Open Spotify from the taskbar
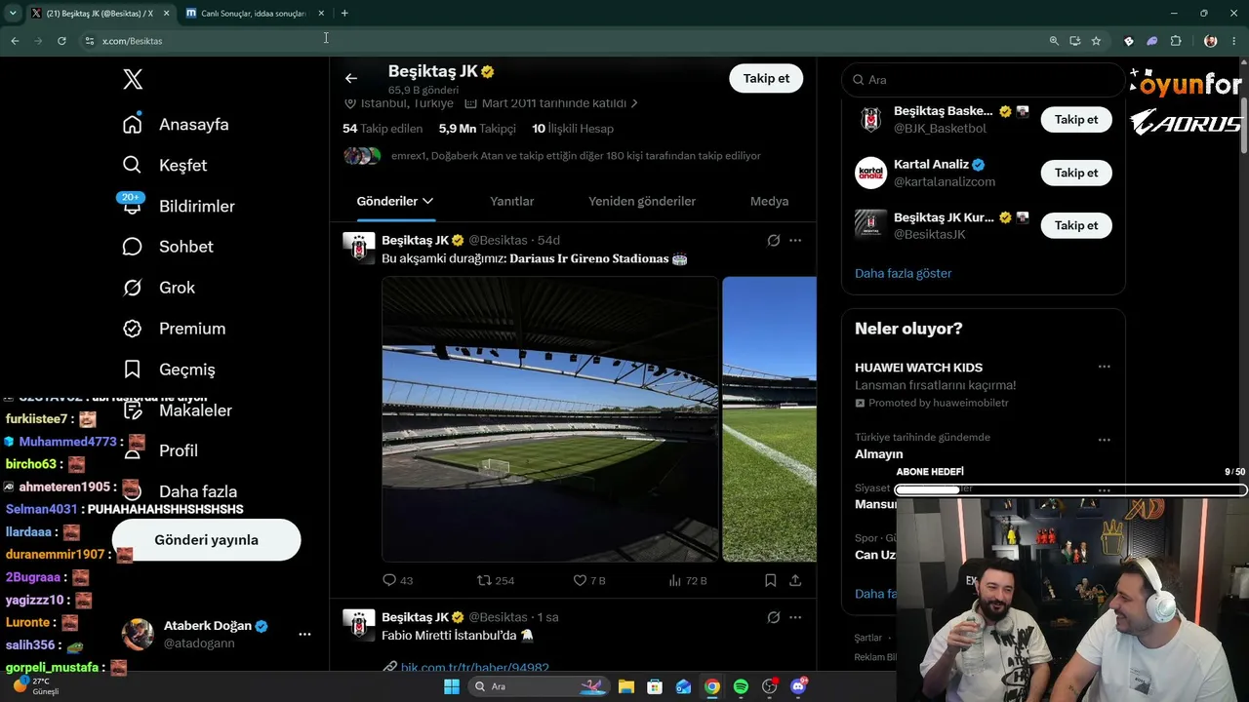The width and height of the screenshot is (1249, 702). coord(741,686)
